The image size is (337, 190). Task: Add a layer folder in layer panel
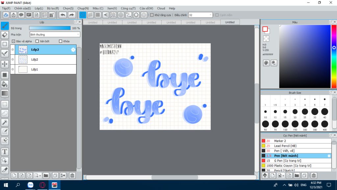pos(46,175)
